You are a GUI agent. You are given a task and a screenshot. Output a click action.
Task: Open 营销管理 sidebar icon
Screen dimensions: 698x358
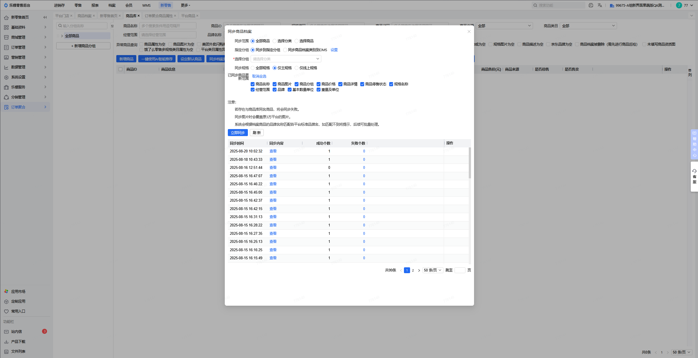[x=6, y=57]
